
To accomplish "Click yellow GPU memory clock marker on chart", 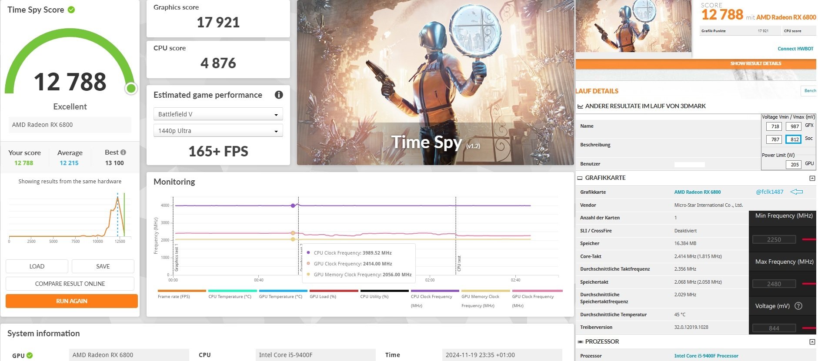I will 293,239.
